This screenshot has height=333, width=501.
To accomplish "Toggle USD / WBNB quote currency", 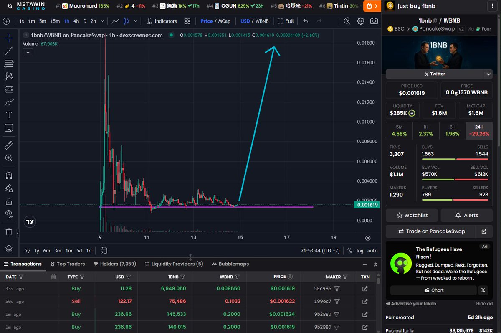I will tap(254, 21).
